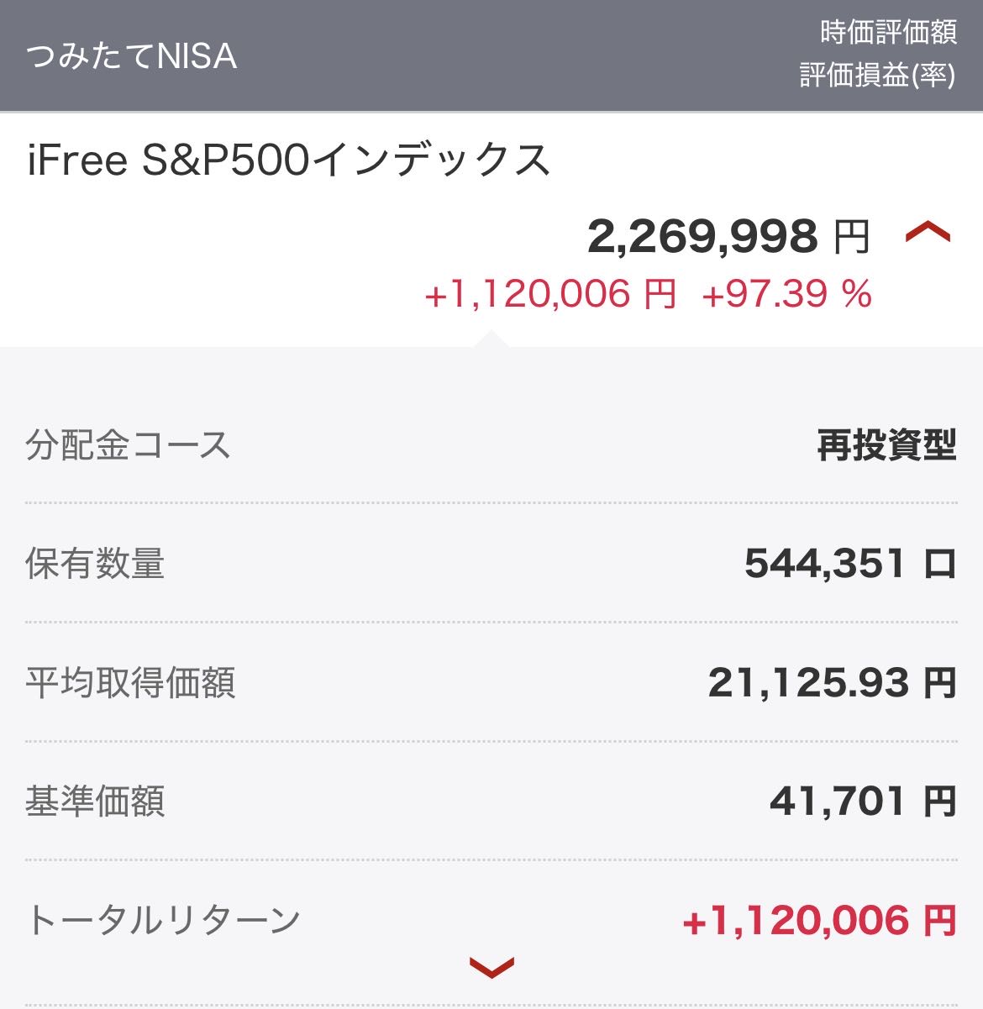The image size is (983, 1009).
Task: Open the iFree S&P500インデックス fund name
Action: 288,160
